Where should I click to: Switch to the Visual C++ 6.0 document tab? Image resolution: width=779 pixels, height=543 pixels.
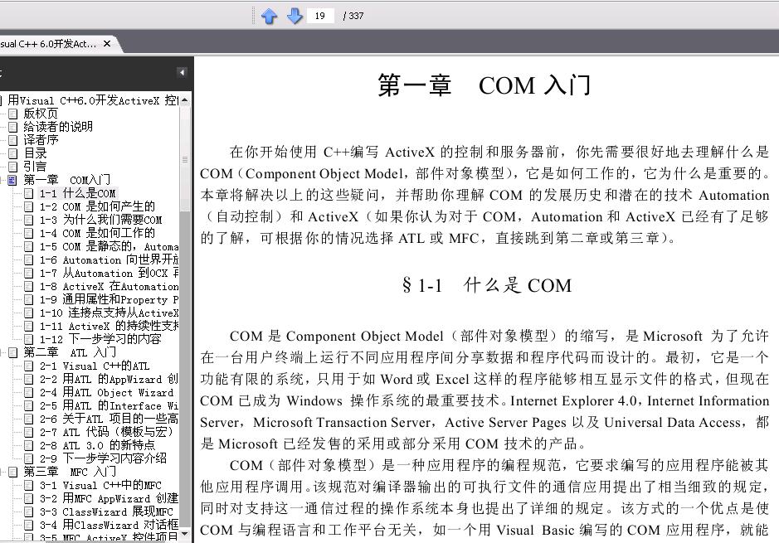(x=48, y=44)
